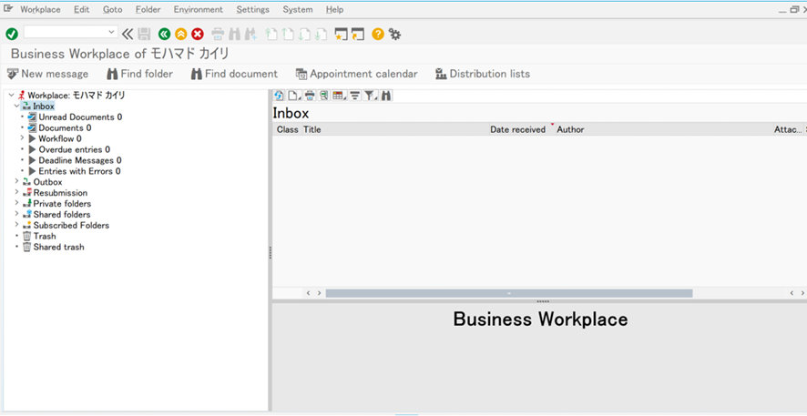
Task: Click the First Page icon
Action: [x=271, y=34]
